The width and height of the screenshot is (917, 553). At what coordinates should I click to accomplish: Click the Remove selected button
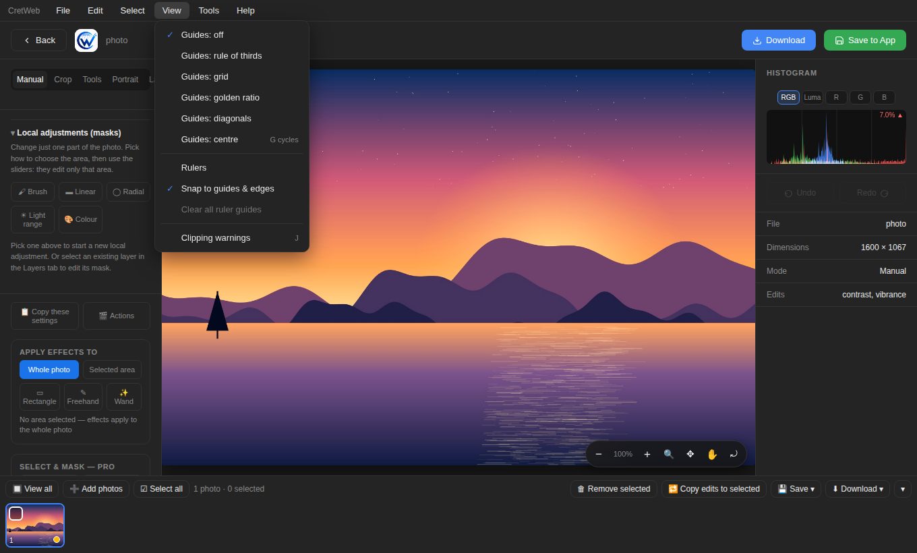pos(614,489)
